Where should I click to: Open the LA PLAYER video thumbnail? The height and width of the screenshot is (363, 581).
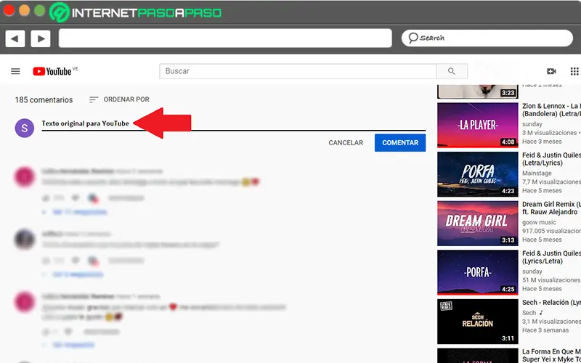click(x=478, y=125)
